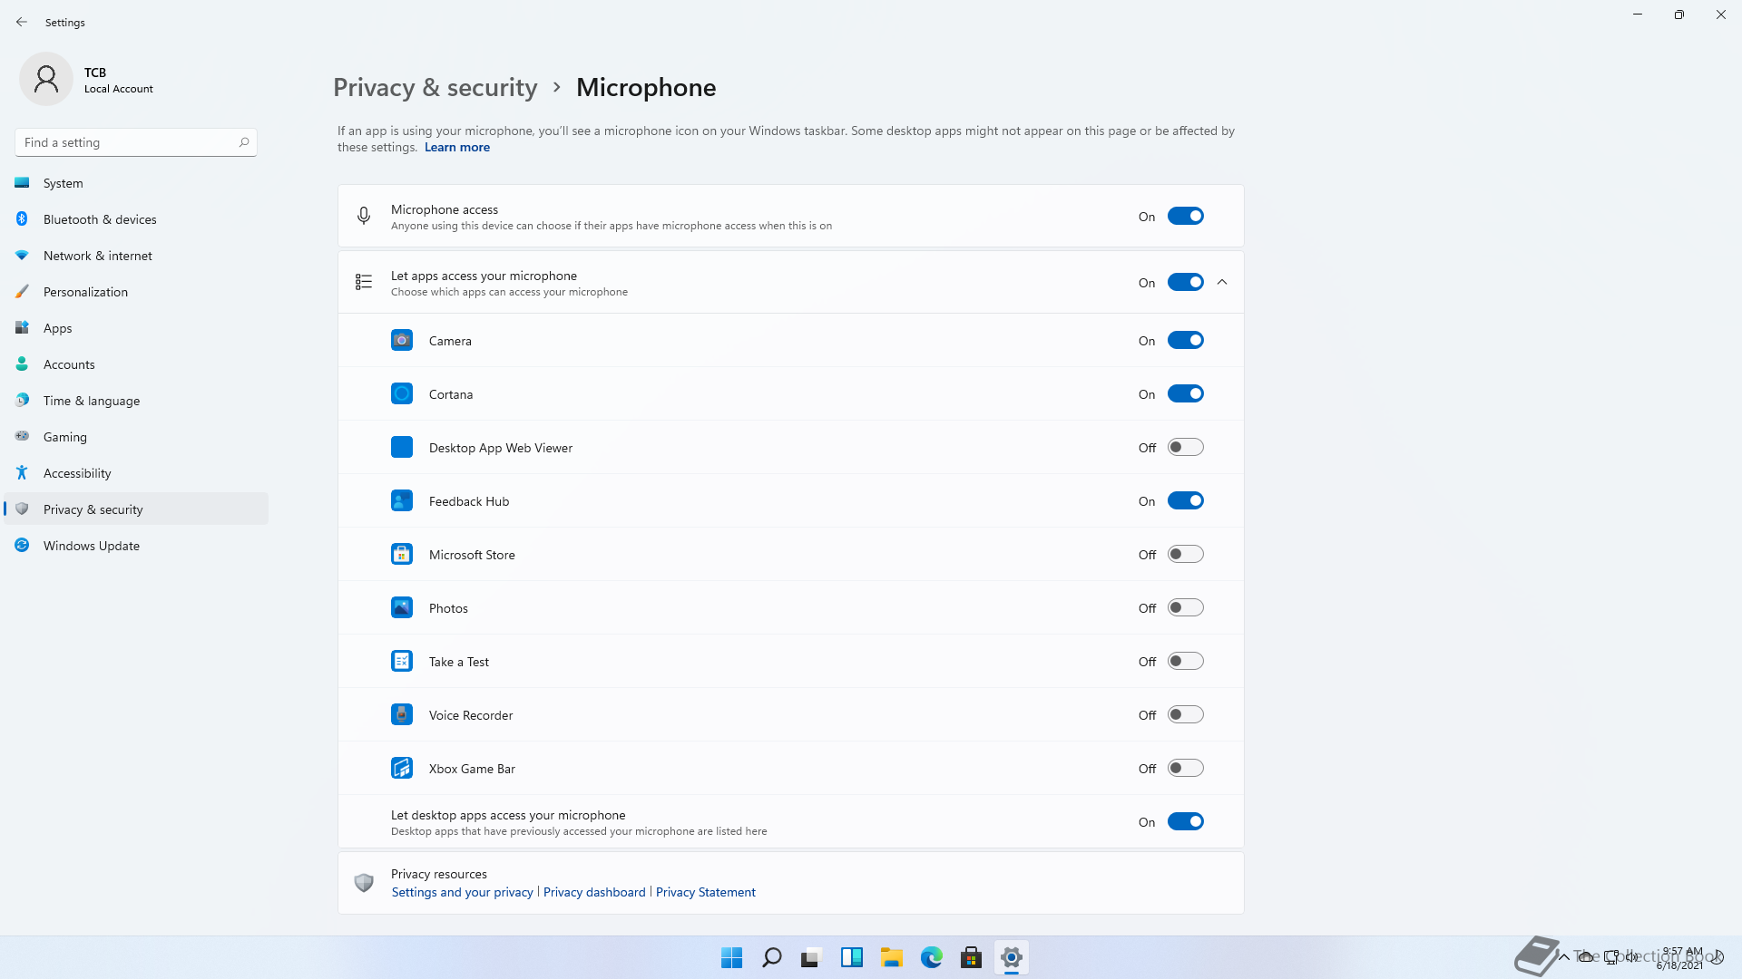
Task: Click the TCB user avatar icon
Action: pyautogui.click(x=46, y=79)
